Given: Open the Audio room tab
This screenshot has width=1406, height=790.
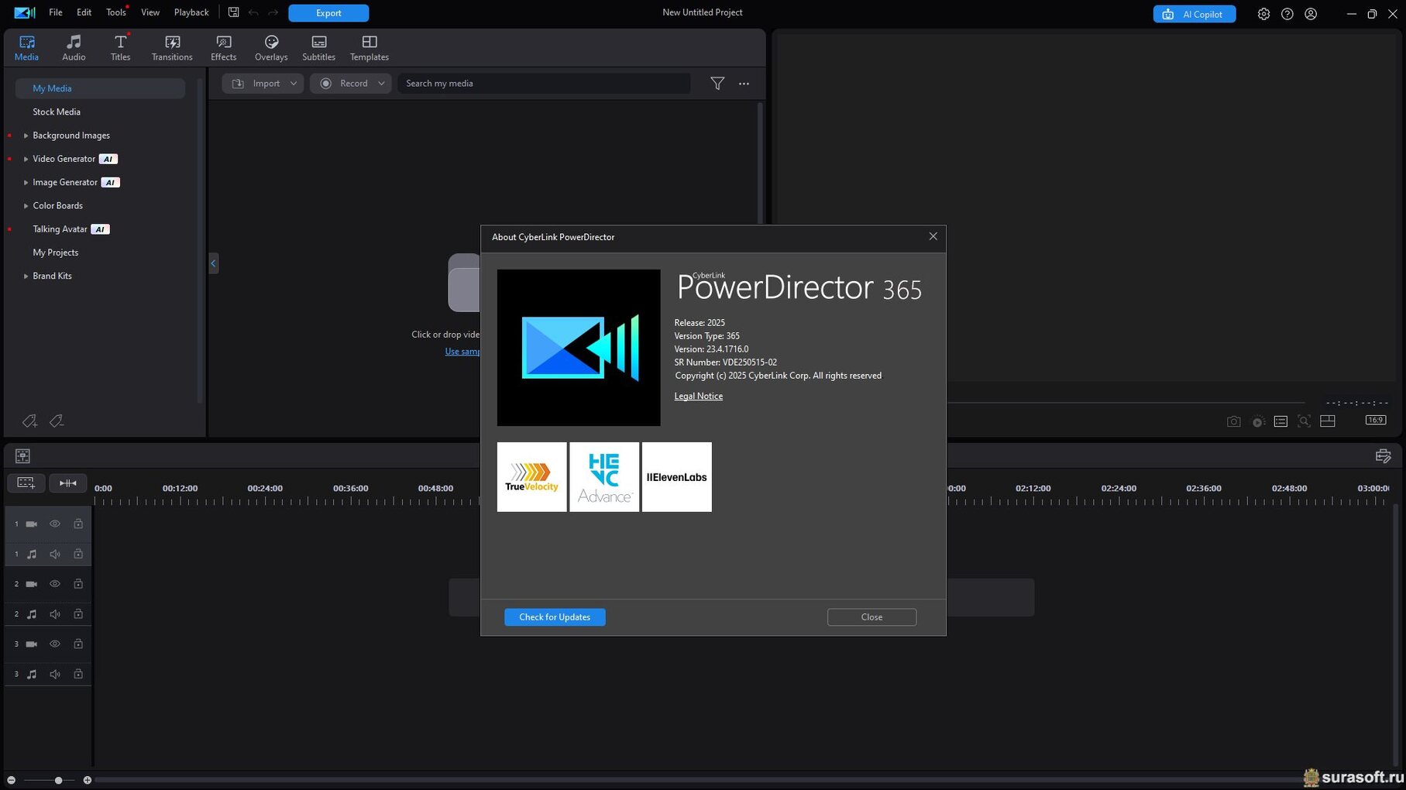Looking at the screenshot, I should pos(74,47).
